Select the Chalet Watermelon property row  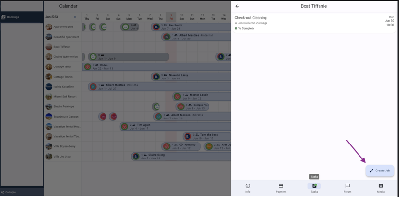[x=63, y=57]
